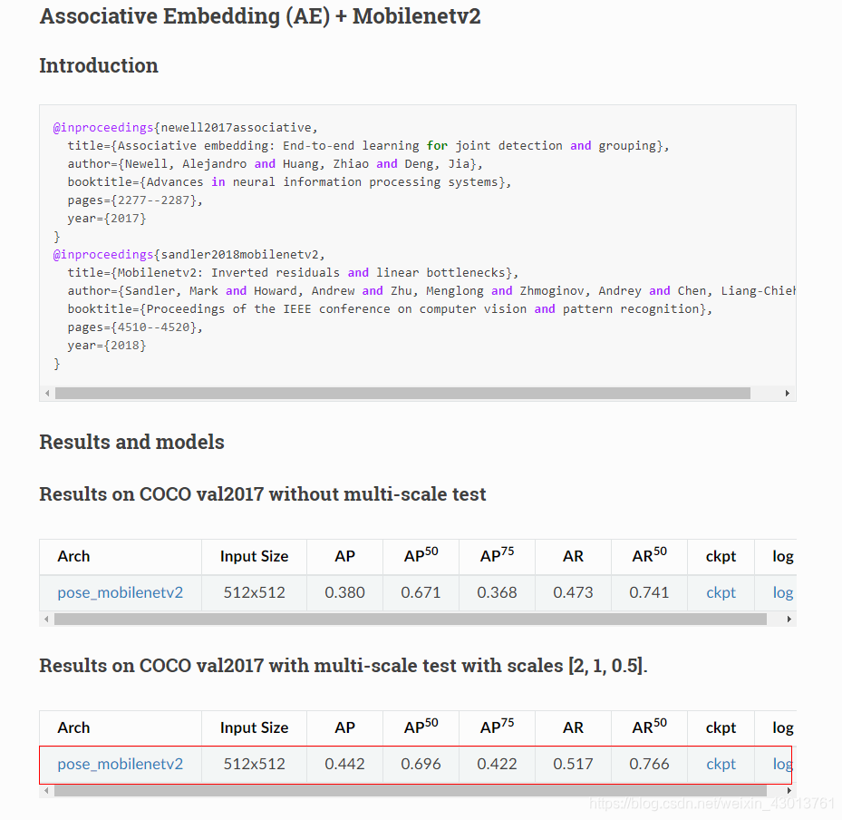The image size is (842, 820).
Task: Click the code block's left scroll arrow
Action: point(47,394)
